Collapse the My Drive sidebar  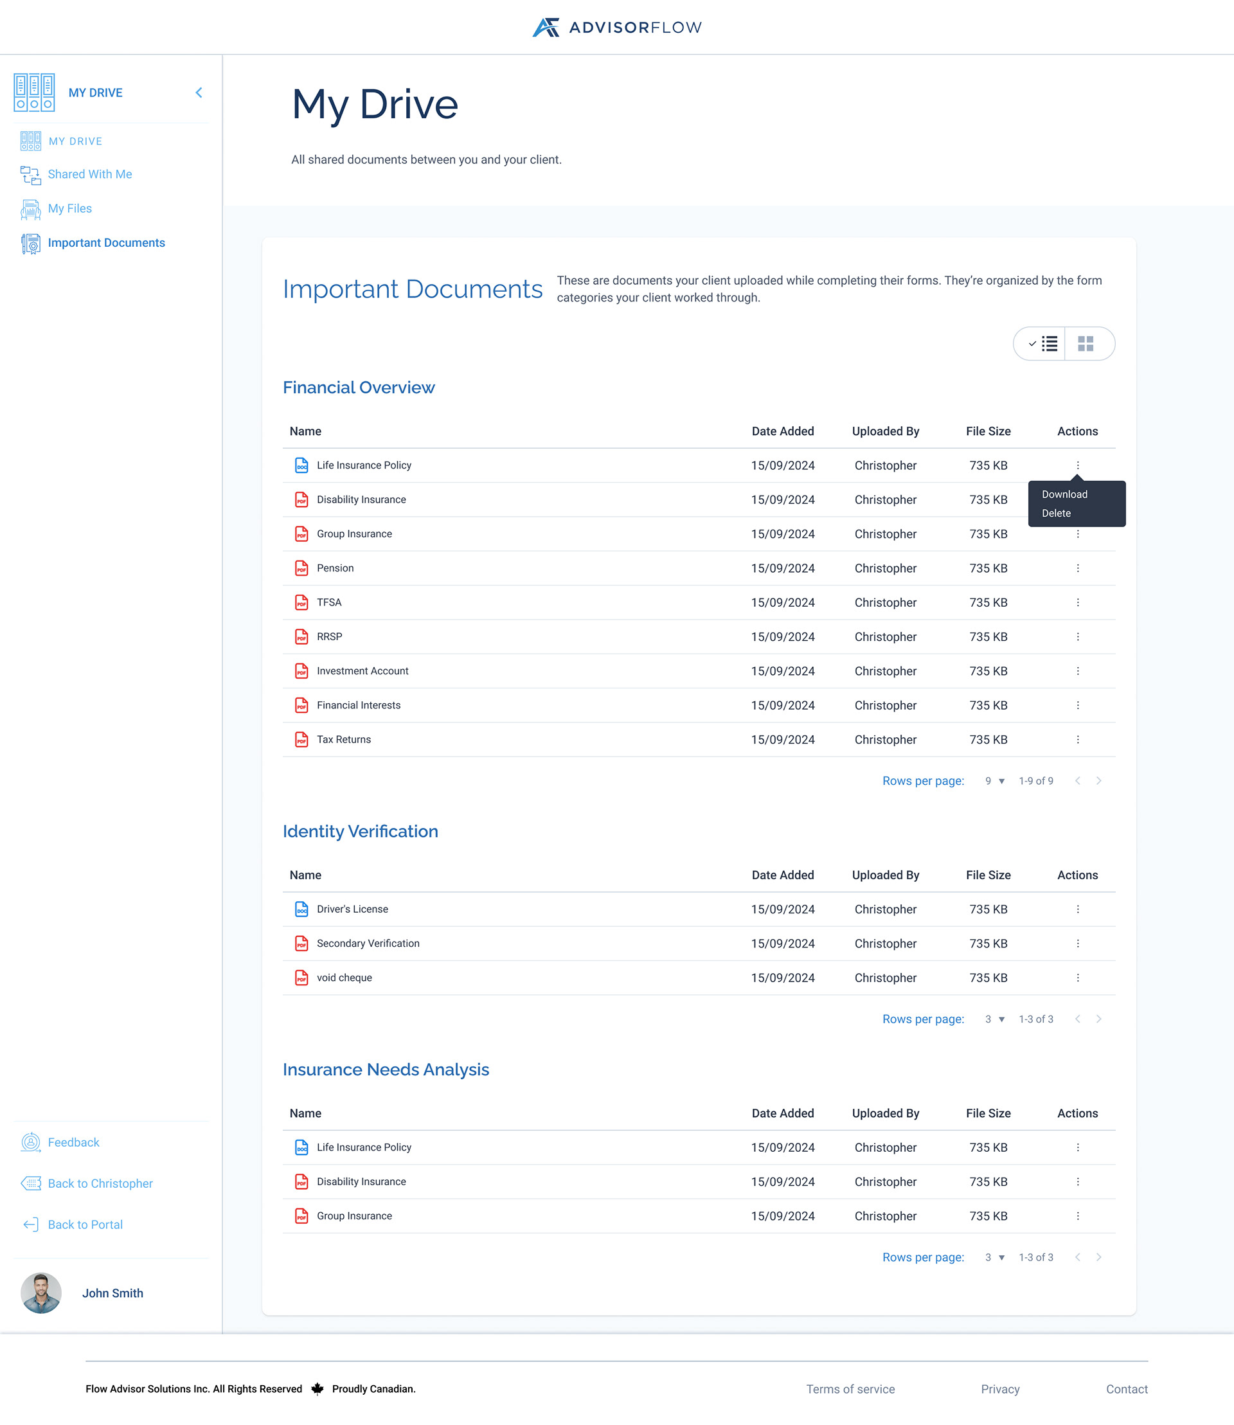(199, 92)
